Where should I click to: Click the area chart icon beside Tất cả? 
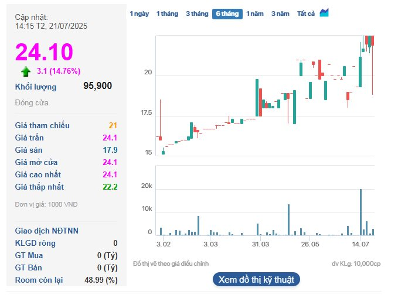tap(324, 13)
